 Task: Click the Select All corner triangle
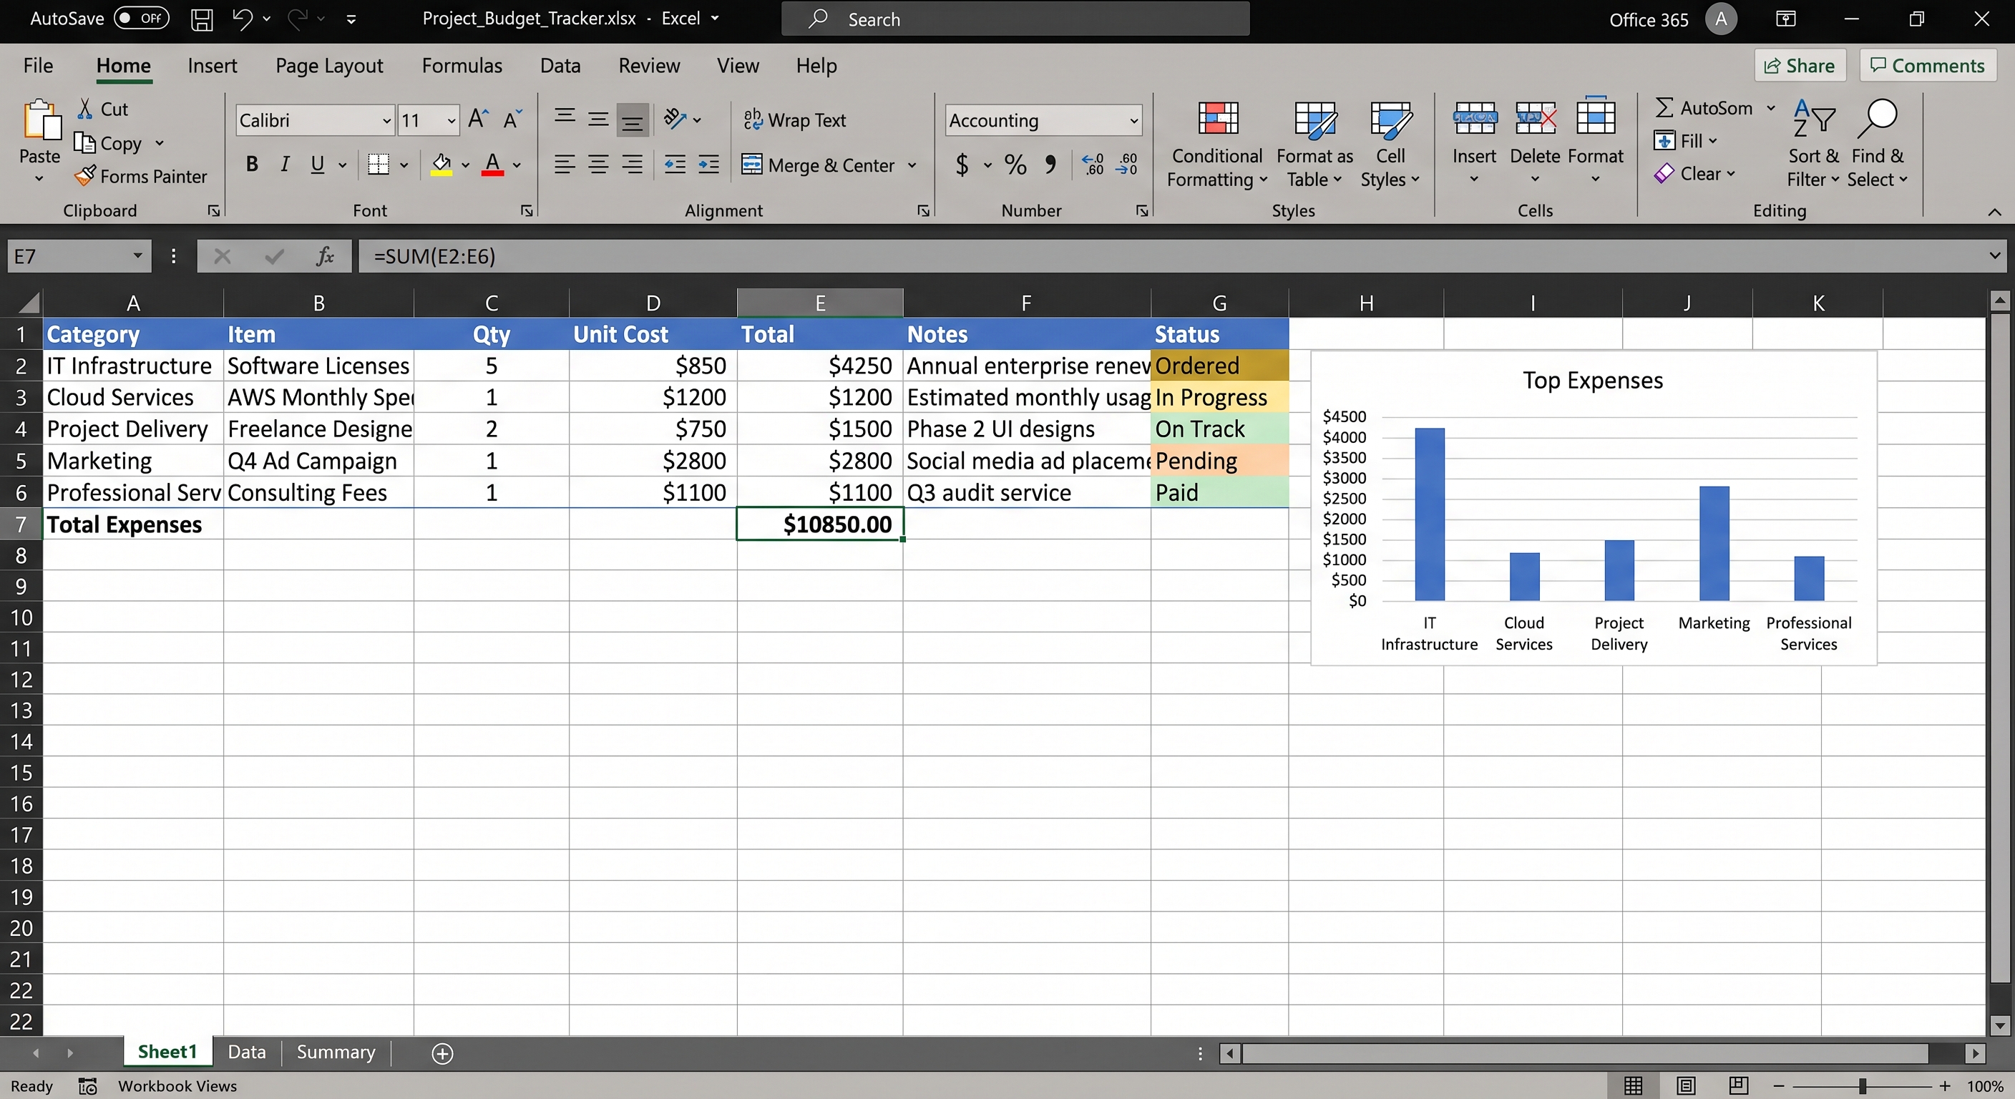pos(30,303)
